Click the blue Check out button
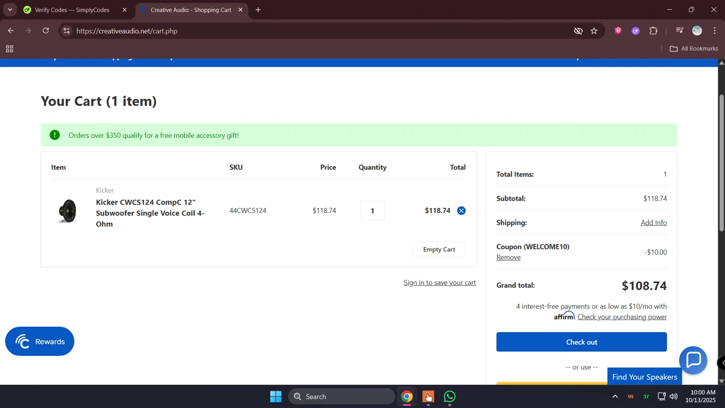The image size is (725, 408). click(x=581, y=342)
